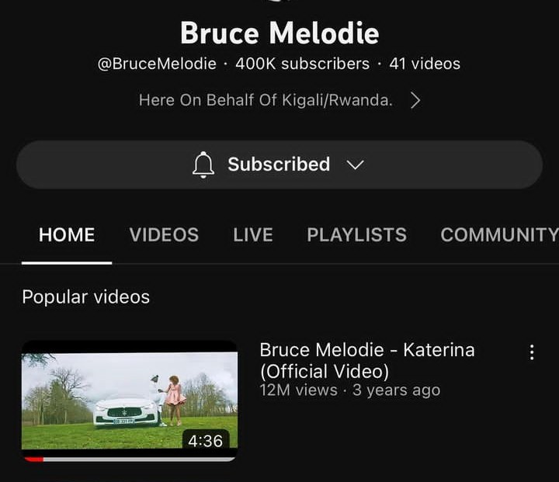Expand the Subscribed dropdown chevron
This screenshot has height=482, width=559.
355,165
